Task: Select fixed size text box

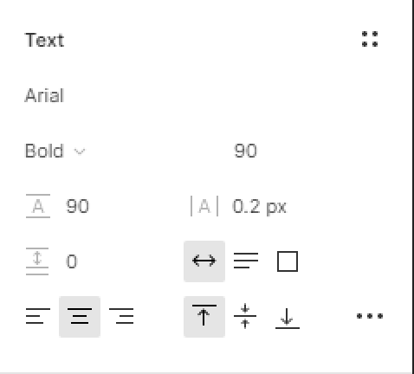Action: (x=288, y=261)
